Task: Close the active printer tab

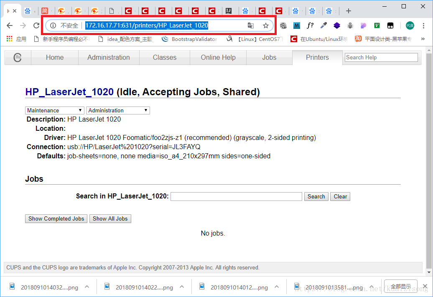Action: coord(15,11)
